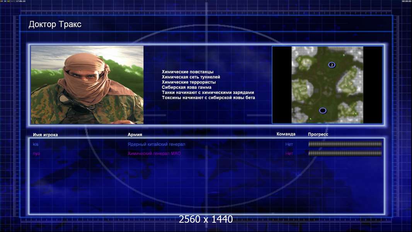Select the 'Сибирская язва гамма' ability line
This screenshot has height=232, width=412.
click(x=187, y=87)
